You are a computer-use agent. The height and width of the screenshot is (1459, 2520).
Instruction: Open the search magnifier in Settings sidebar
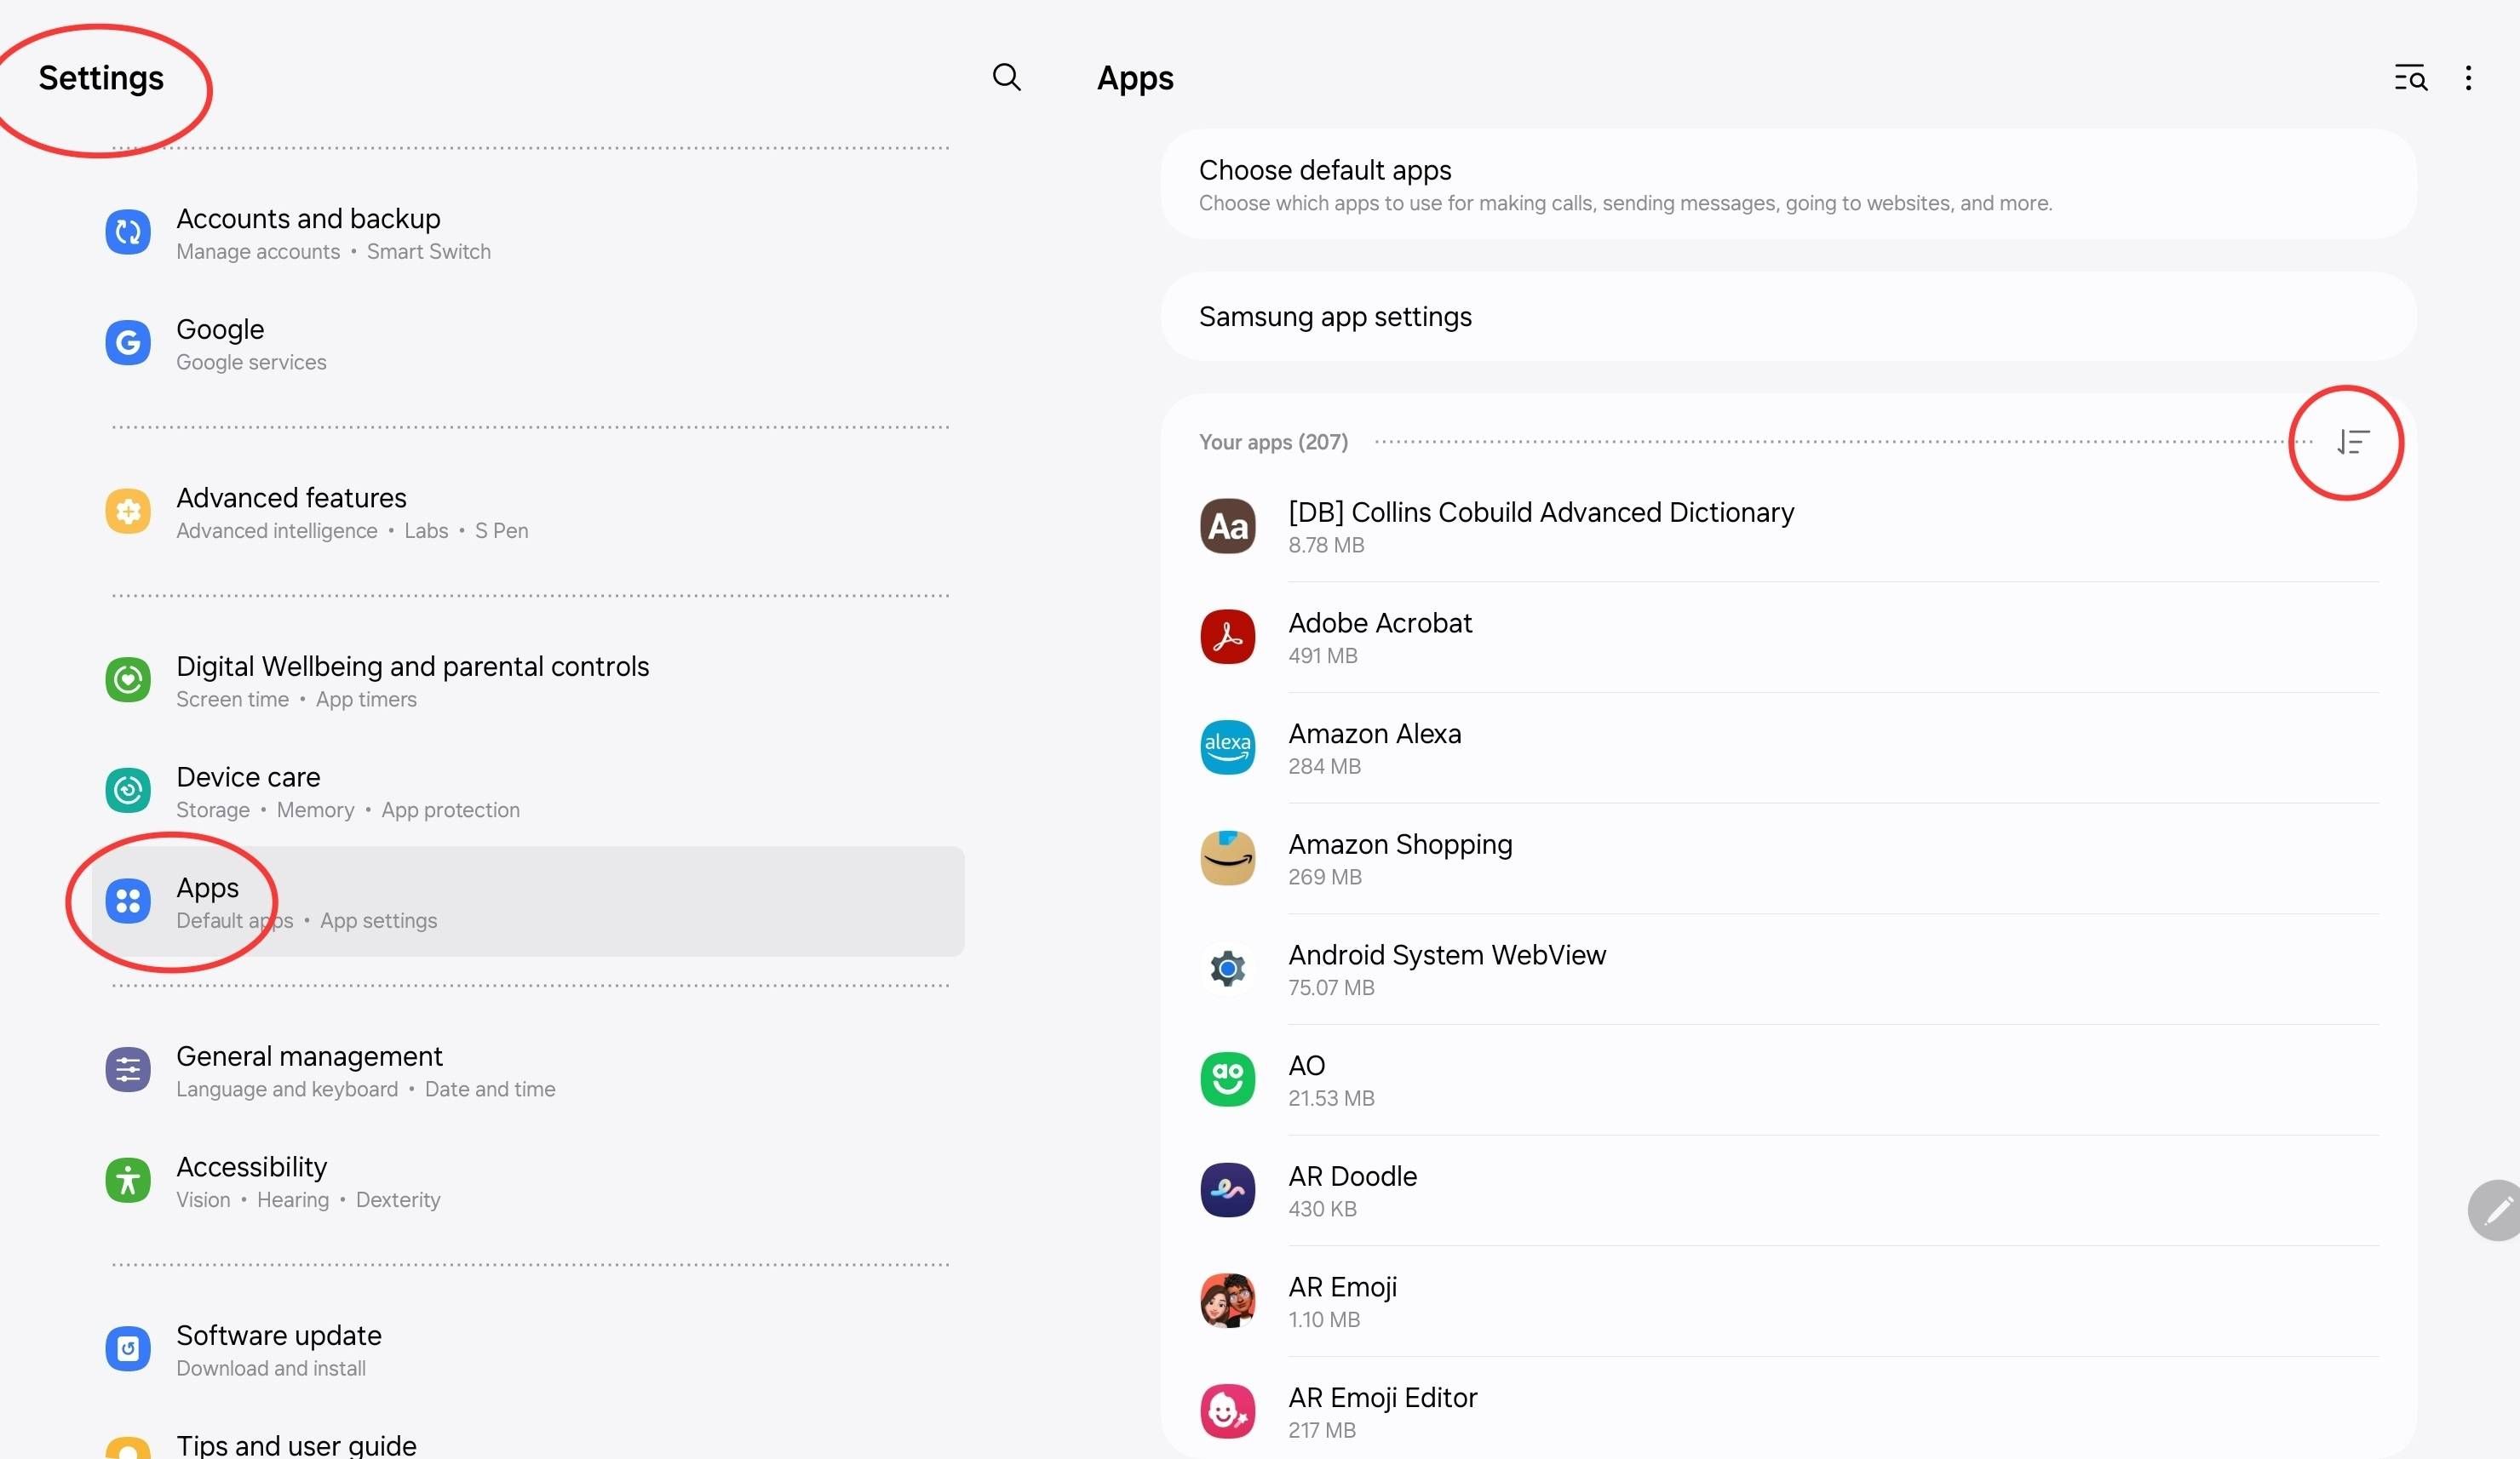tap(1006, 77)
